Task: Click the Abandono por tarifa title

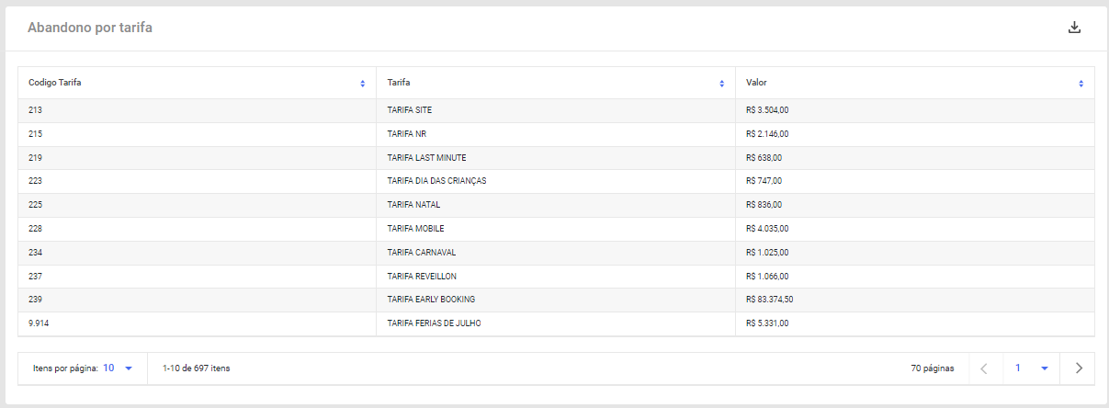Action: pos(90,28)
